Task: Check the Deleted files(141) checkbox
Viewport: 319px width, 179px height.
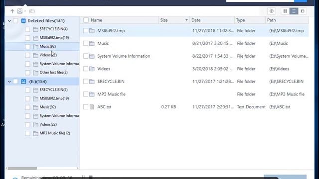Action: (x=15, y=21)
